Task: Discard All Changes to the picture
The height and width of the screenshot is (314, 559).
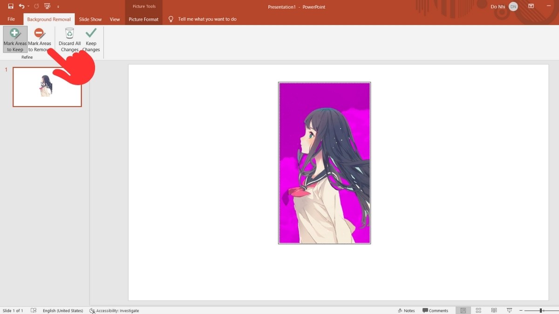Action: [69, 40]
